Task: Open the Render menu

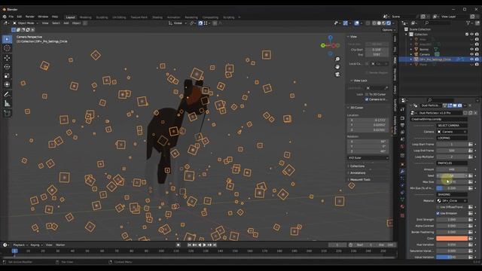Action: tap(30, 17)
